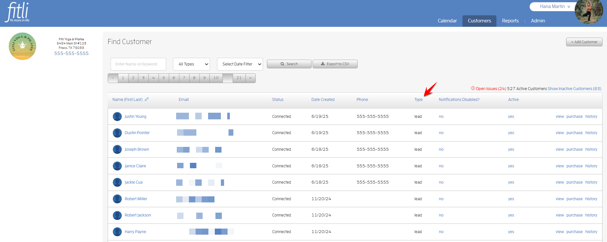
Task: Go to previous pages arrow in pagination
Action: (x=113, y=78)
